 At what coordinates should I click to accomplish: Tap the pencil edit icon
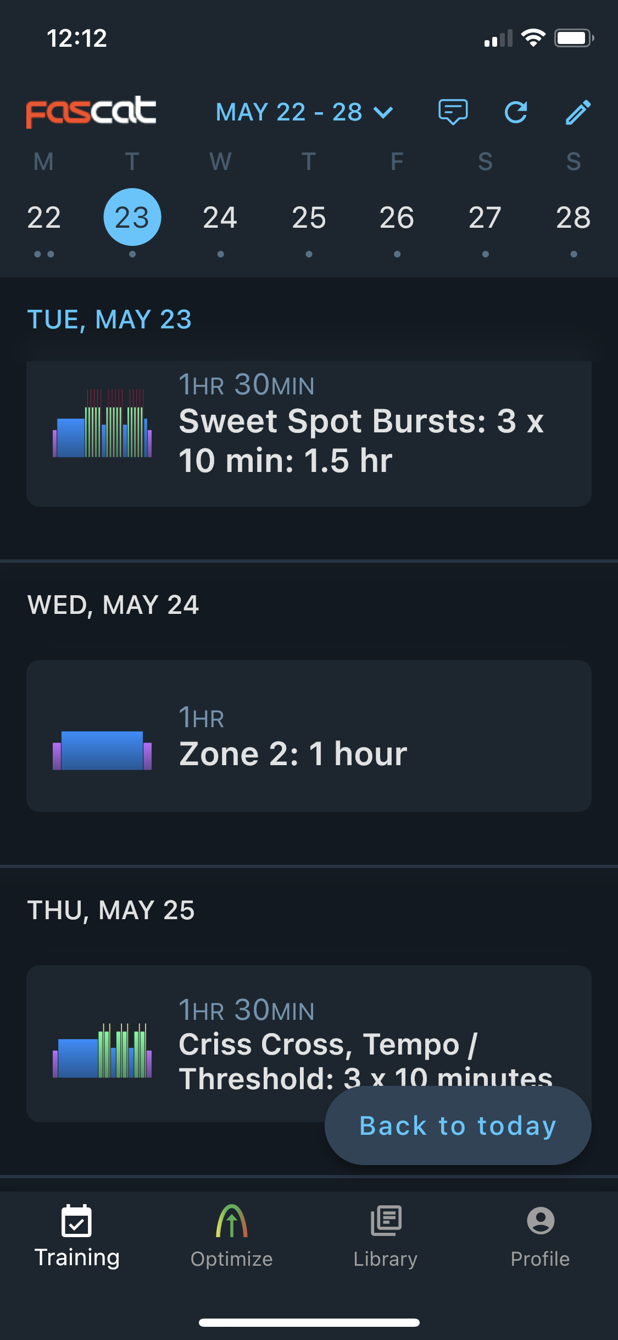(578, 112)
